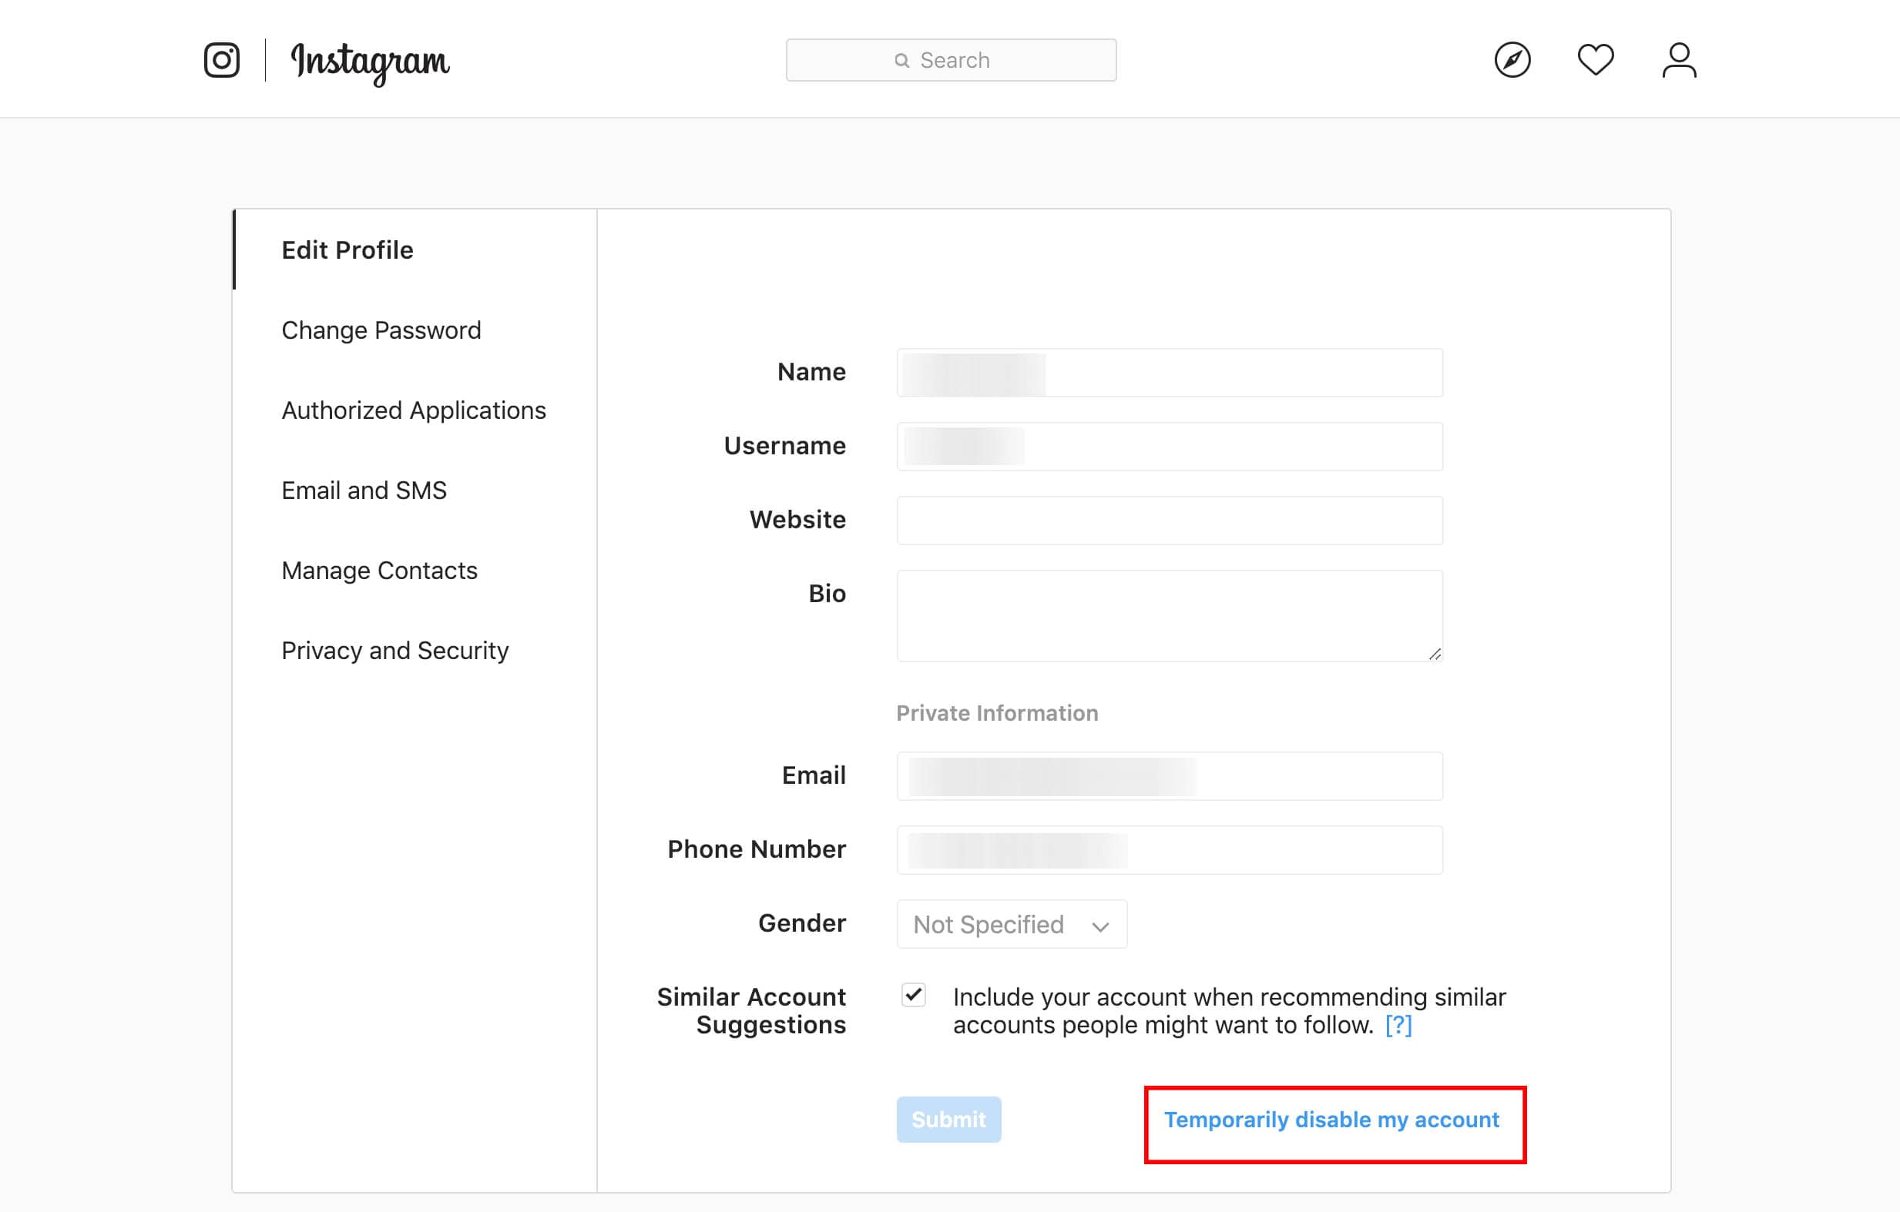Open Email and SMS settings
This screenshot has height=1212, width=1900.
pos(364,490)
